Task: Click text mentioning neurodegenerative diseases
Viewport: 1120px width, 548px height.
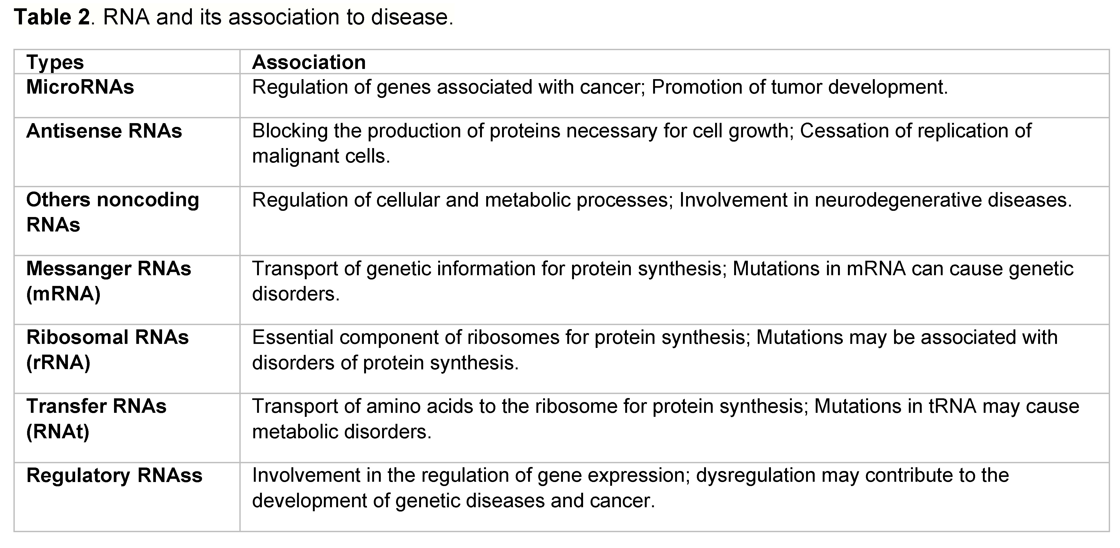Action: (x=876, y=200)
